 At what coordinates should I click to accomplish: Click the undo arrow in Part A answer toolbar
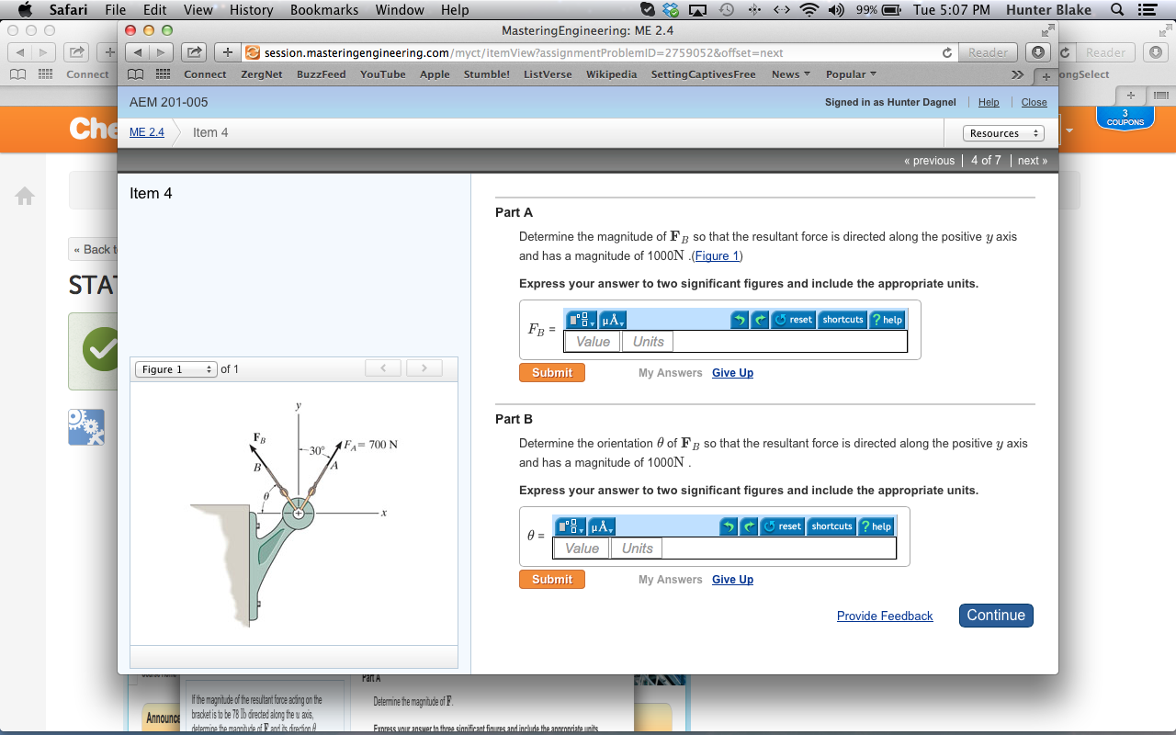[739, 319]
